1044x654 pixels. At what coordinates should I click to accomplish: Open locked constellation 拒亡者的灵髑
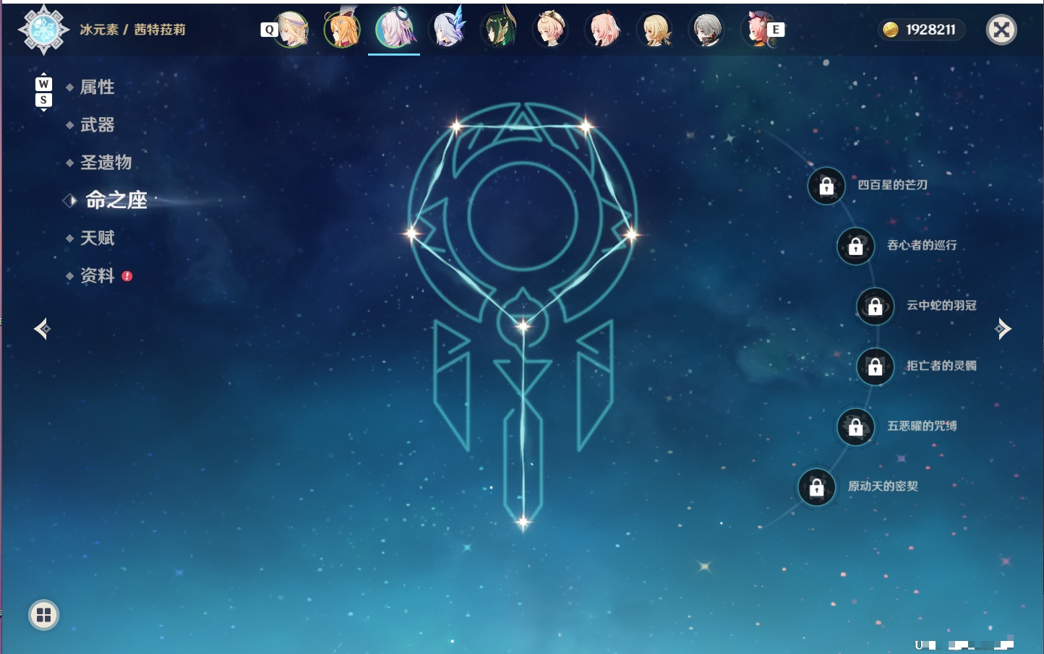point(876,366)
